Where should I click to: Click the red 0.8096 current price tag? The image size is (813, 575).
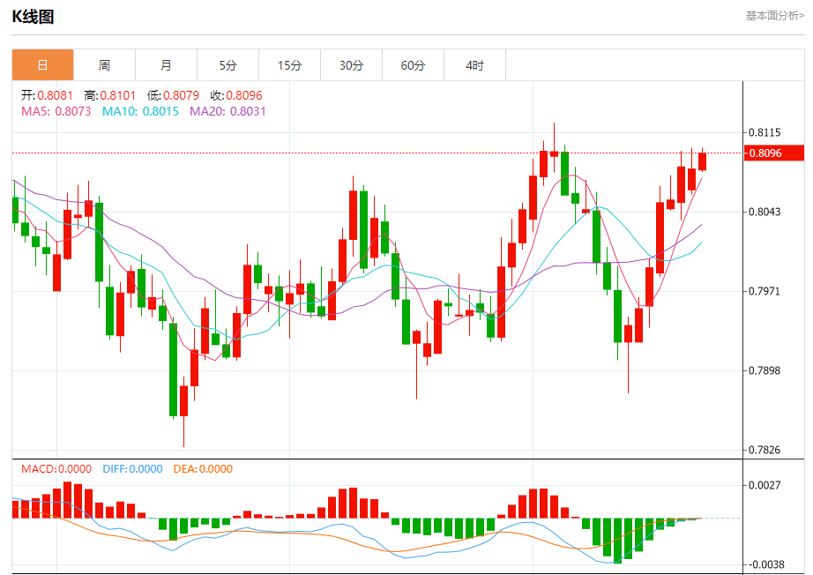(773, 153)
